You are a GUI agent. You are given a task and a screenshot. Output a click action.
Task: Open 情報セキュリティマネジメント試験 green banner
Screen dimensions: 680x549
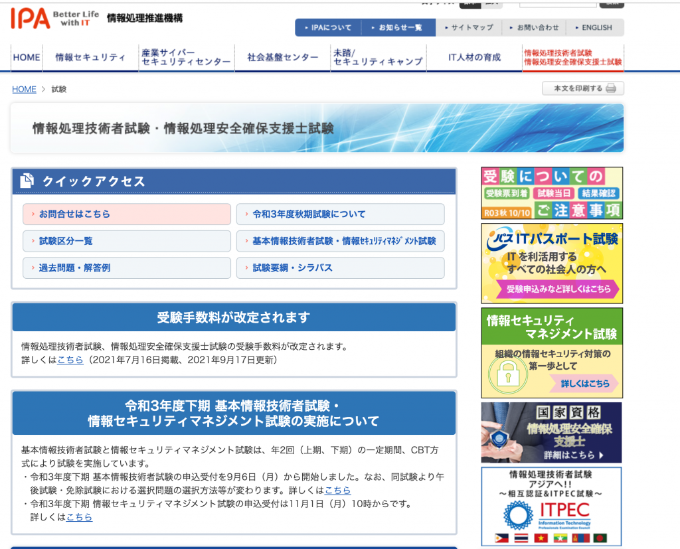pyautogui.click(x=552, y=353)
